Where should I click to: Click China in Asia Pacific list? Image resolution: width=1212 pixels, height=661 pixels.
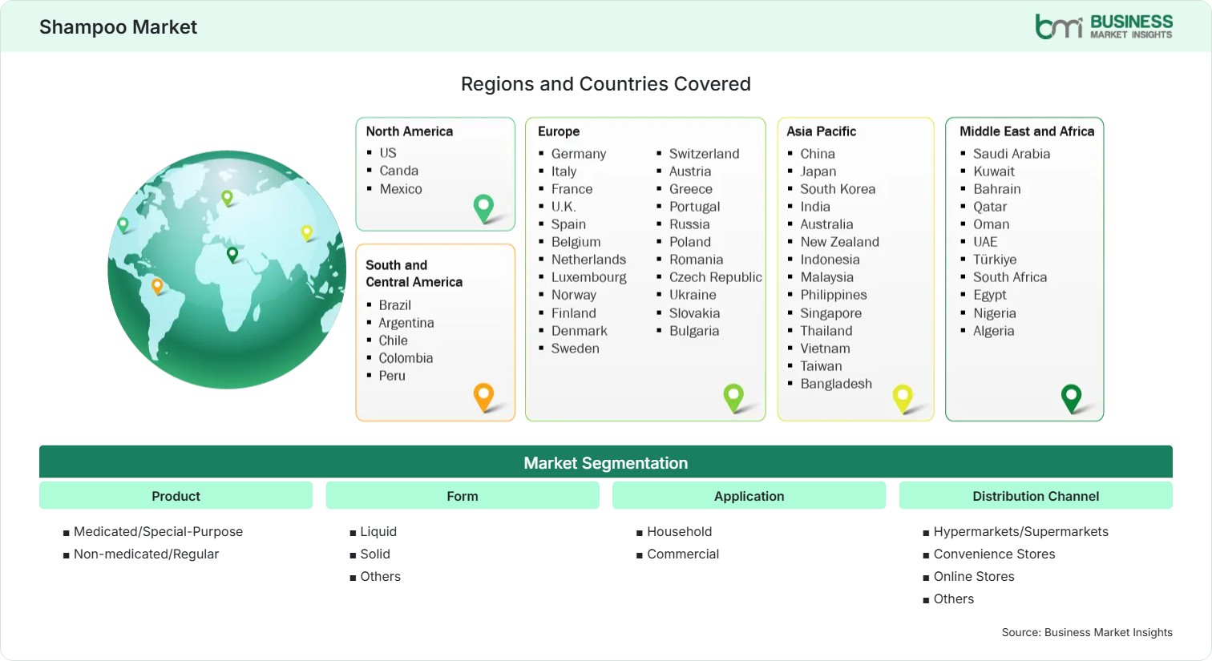tap(818, 154)
